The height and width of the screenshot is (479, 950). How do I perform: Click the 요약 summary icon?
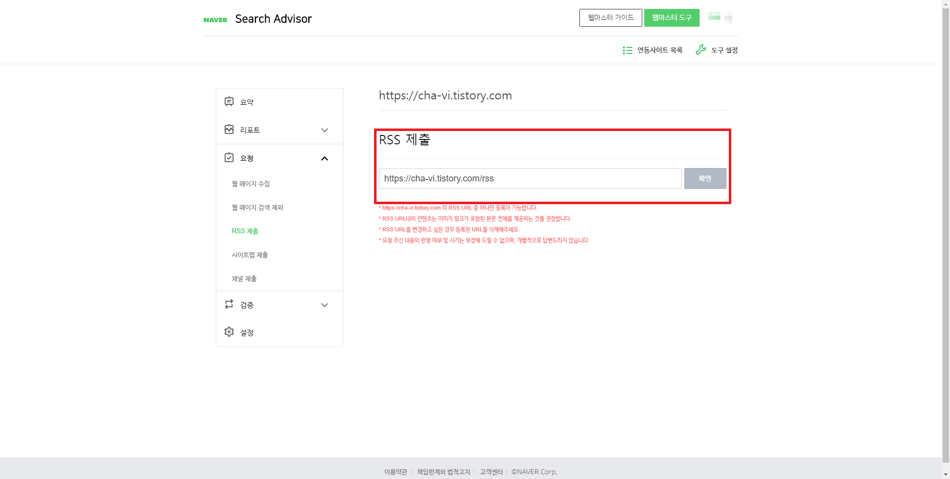point(229,101)
